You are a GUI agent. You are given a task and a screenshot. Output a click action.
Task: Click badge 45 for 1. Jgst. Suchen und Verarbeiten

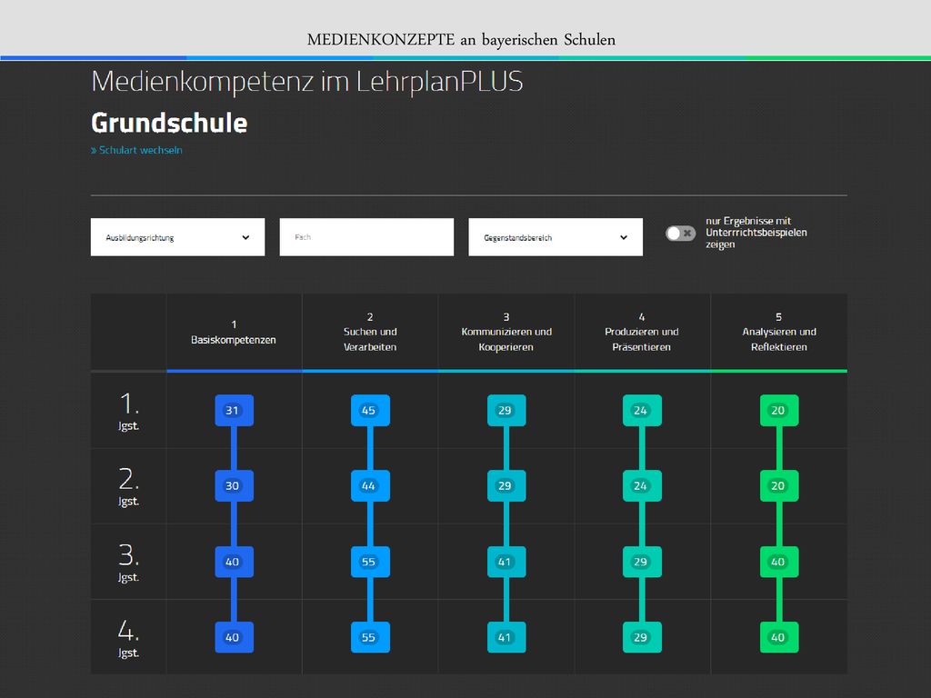tap(370, 410)
